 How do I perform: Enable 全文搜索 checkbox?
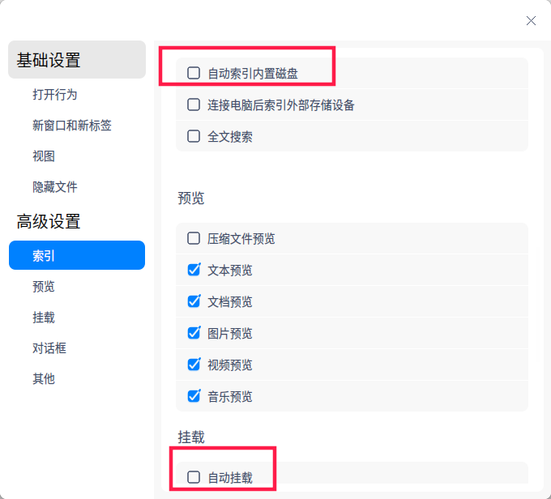194,136
